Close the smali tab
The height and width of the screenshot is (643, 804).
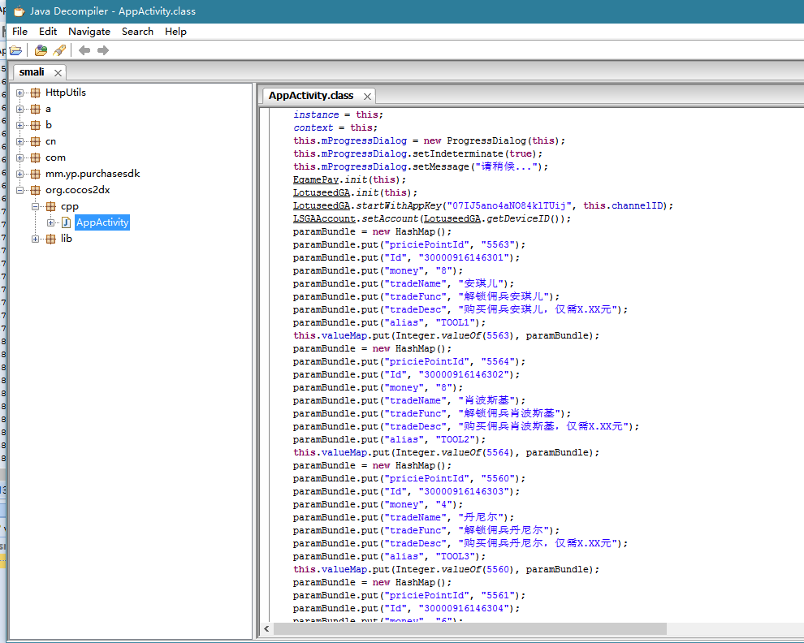[x=58, y=73]
